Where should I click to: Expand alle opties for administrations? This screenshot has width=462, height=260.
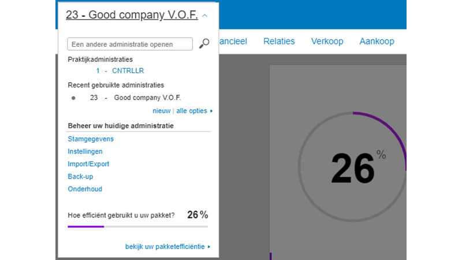click(x=192, y=111)
